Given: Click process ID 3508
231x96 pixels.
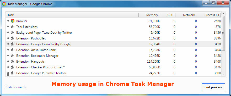Looking at the screenshot, I should [x=217, y=73].
